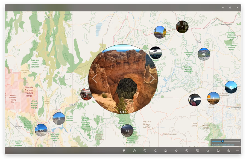Open the help question mark icon

[145, 151]
